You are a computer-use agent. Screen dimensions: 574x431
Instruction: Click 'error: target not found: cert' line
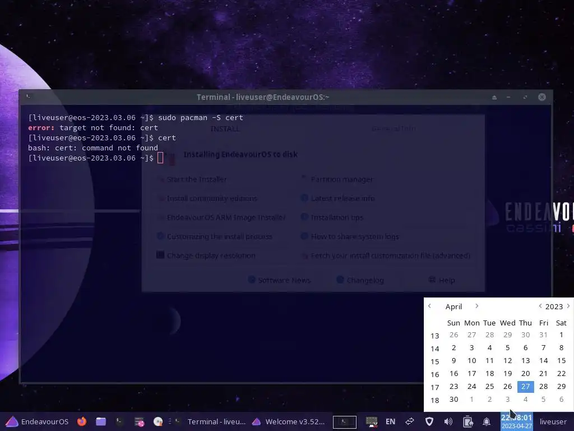[x=93, y=127]
